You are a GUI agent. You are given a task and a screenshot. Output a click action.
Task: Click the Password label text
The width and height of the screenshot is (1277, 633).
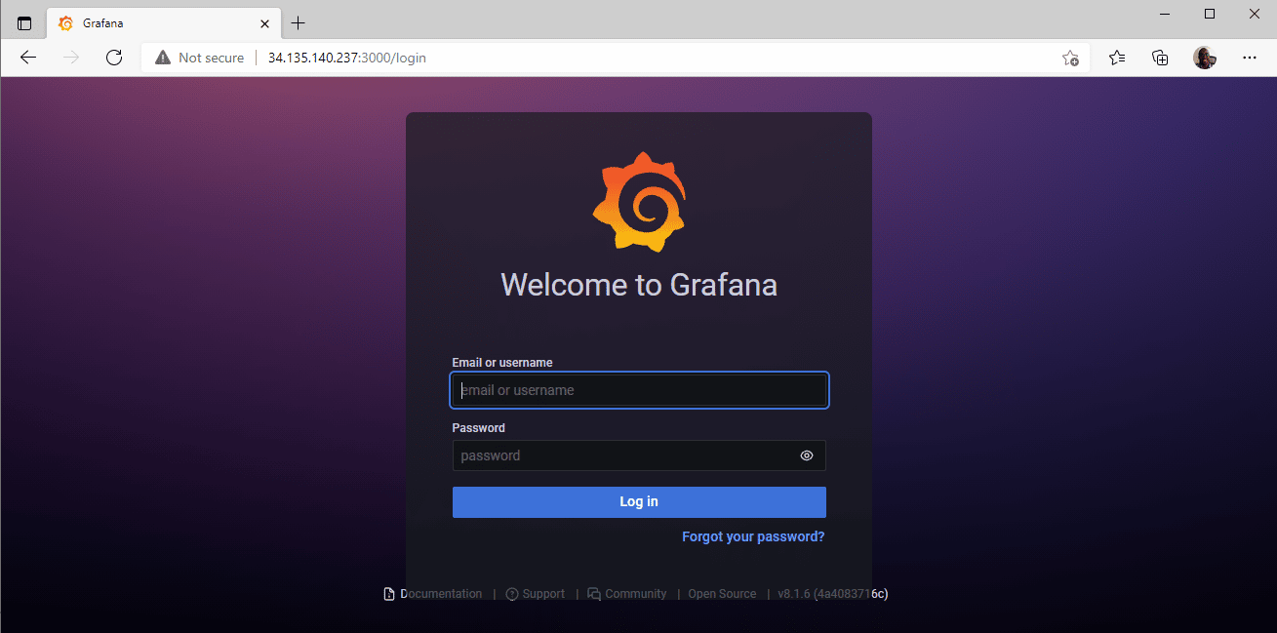click(479, 428)
